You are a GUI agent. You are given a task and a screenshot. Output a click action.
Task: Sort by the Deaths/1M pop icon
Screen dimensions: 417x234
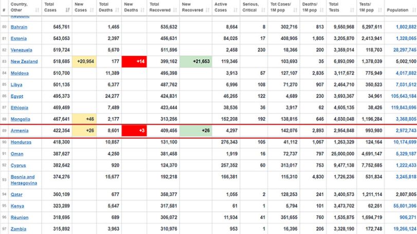pos(322,10)
